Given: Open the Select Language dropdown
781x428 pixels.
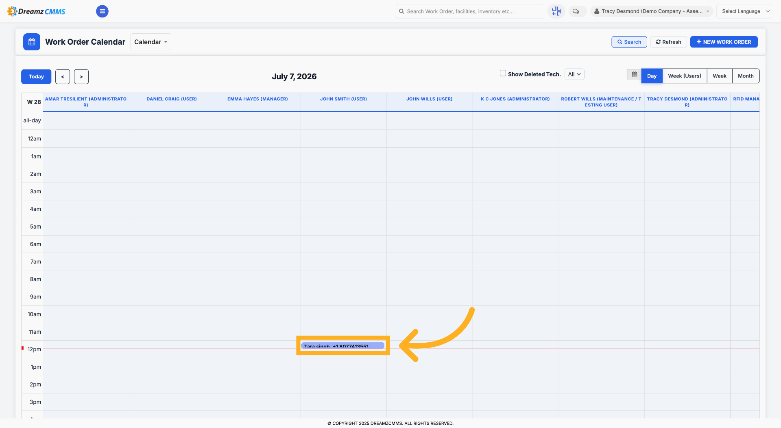Looking at the screenshot, I should coord(744,11).
